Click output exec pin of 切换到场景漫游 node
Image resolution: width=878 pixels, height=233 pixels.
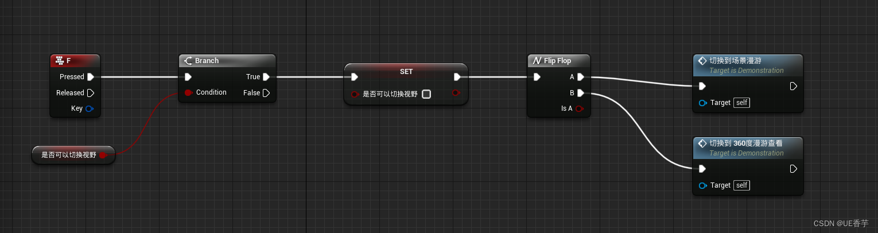click(x=793, y=86)
